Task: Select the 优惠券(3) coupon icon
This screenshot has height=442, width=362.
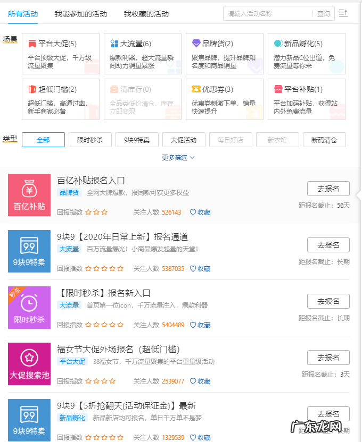Action: click(x=196, y=89)
